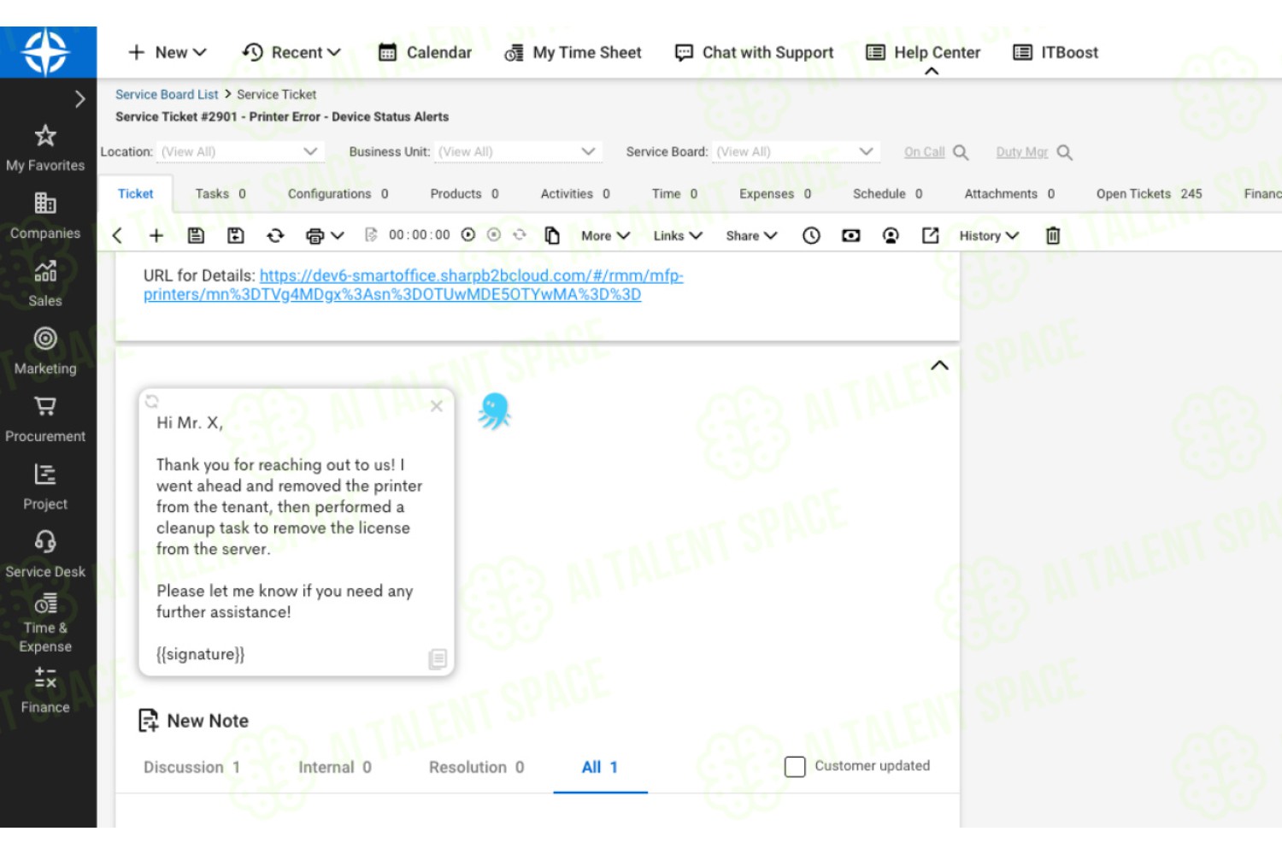Expand the More dropdown menu

point(605,236)
